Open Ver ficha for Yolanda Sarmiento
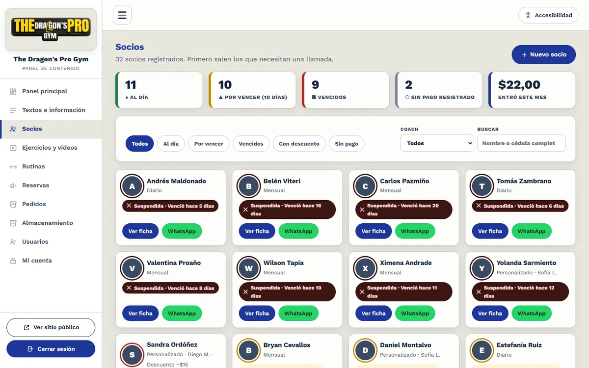Viewport: 589px width, 368px height. tap(490, 314)
